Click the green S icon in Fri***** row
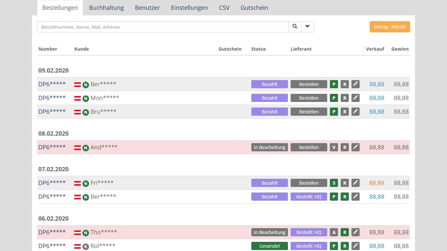The image size is (447, 251). (334, 183)
